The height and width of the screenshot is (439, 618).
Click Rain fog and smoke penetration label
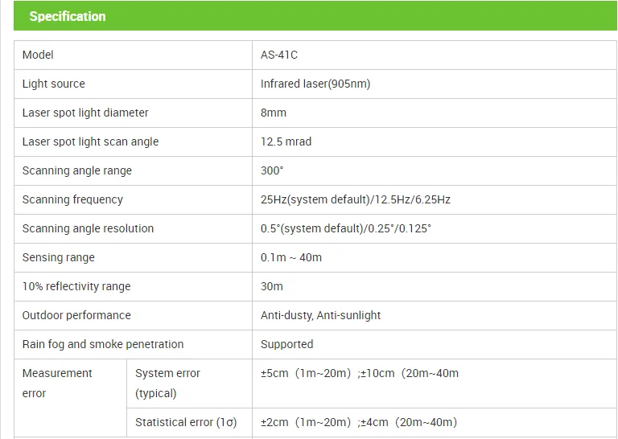pos(103,344)
